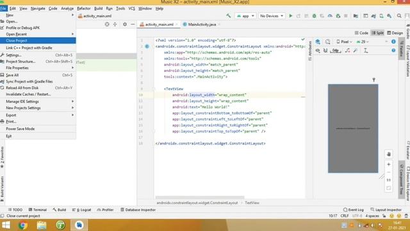The image size is (410, 231).
Task: Click the magnet autoconnect icon
Action: [x=325, y=51]
